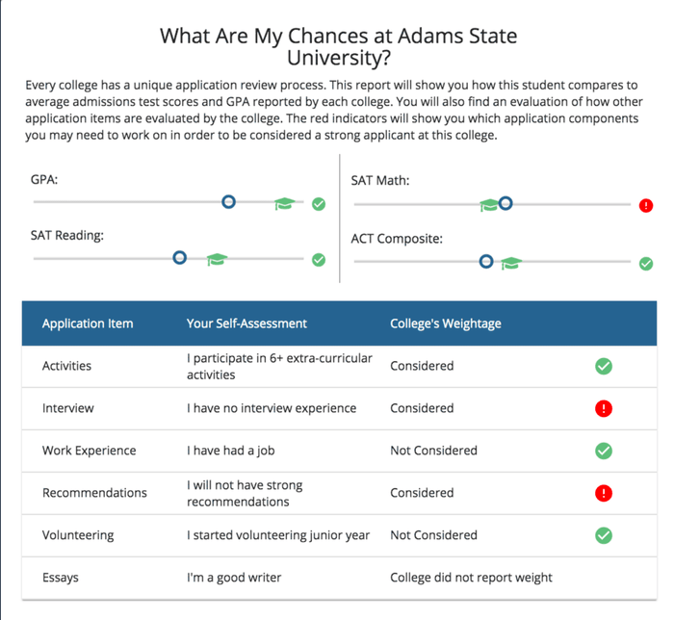Click the Your Self-Assessment column header
Viewport: 674px width, 620px height.
coord(247,323)
